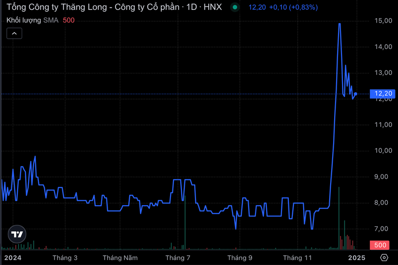Click the 7,00 price axis label
The height and width of the screenshot is (265, 398).
[381, 229]
